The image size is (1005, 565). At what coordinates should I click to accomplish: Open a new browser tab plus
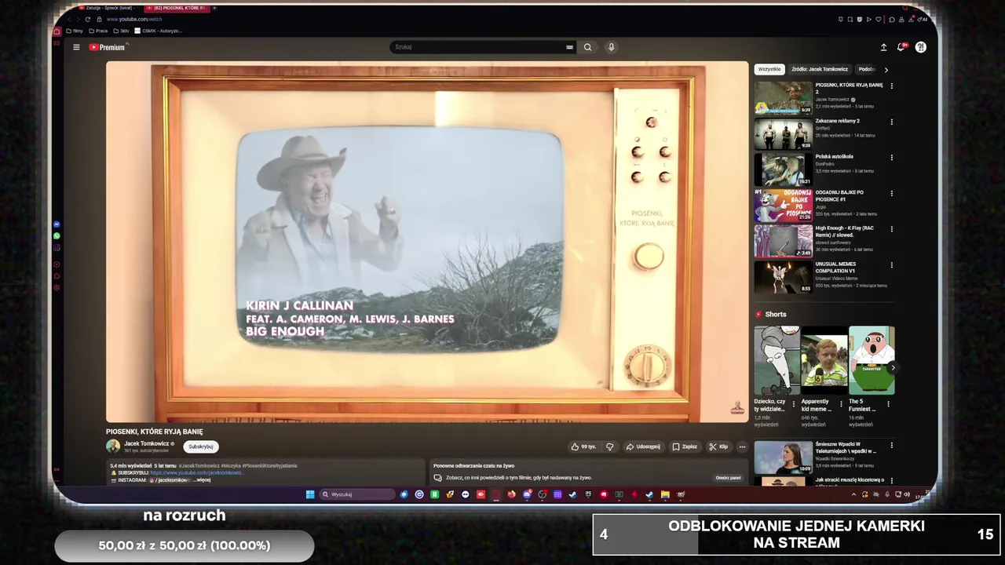click(x=214, y=8)
